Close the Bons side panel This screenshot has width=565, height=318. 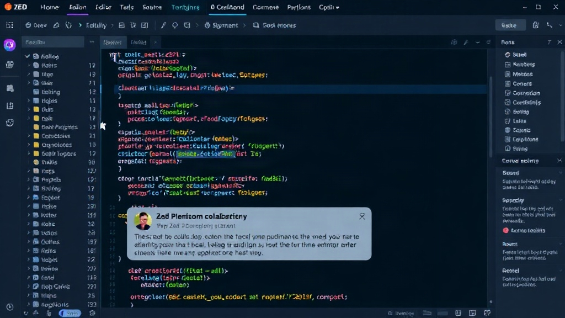point(559,42)
